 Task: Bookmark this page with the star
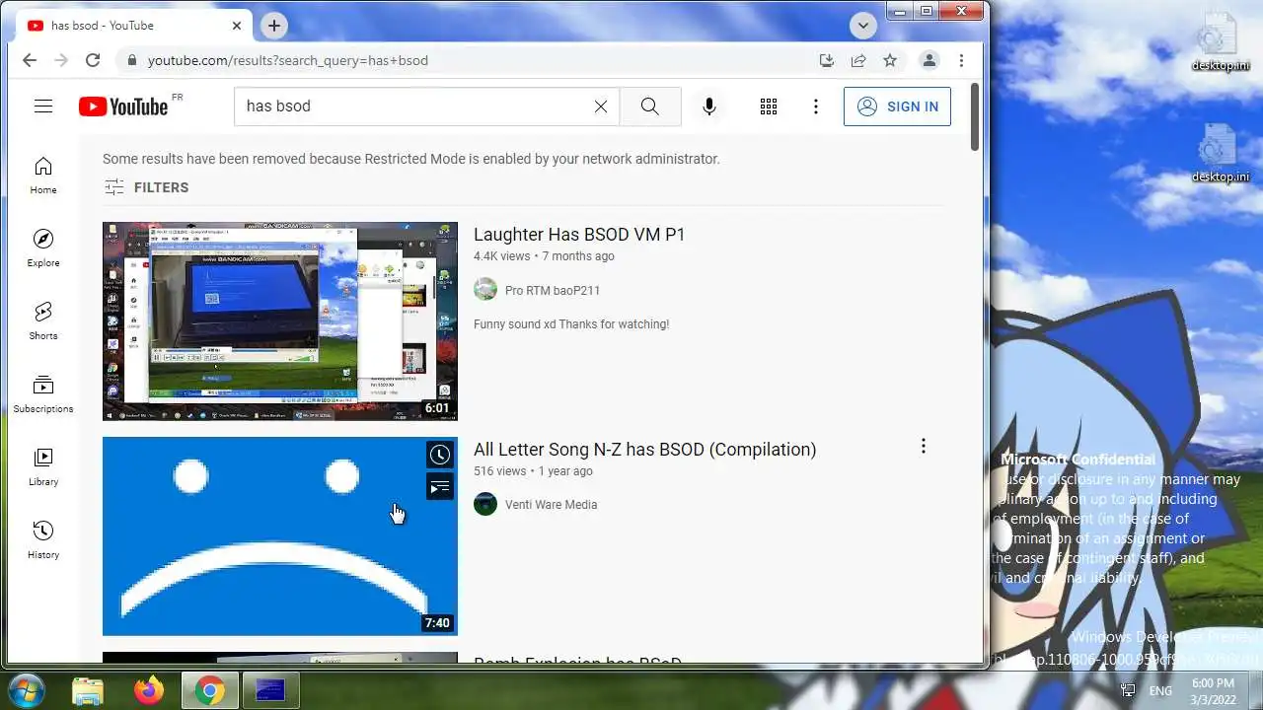pos(890,60)
